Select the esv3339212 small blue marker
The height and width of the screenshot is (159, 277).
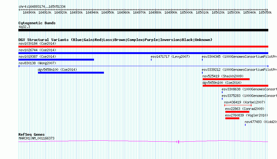[x=202, y=73]
